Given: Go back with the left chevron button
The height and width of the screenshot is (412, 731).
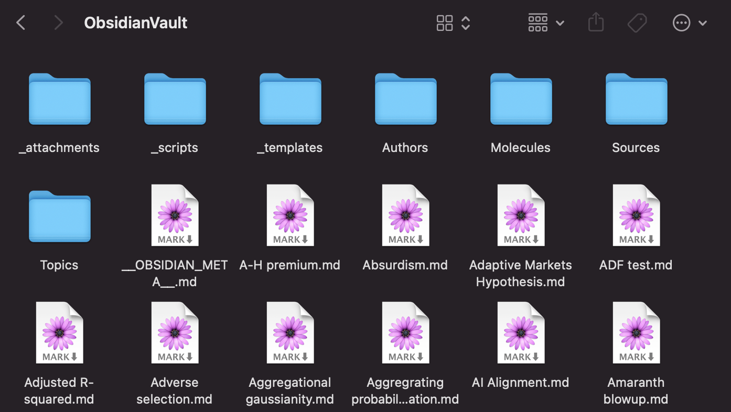Looking at the screenshot, I should [21, 23].
